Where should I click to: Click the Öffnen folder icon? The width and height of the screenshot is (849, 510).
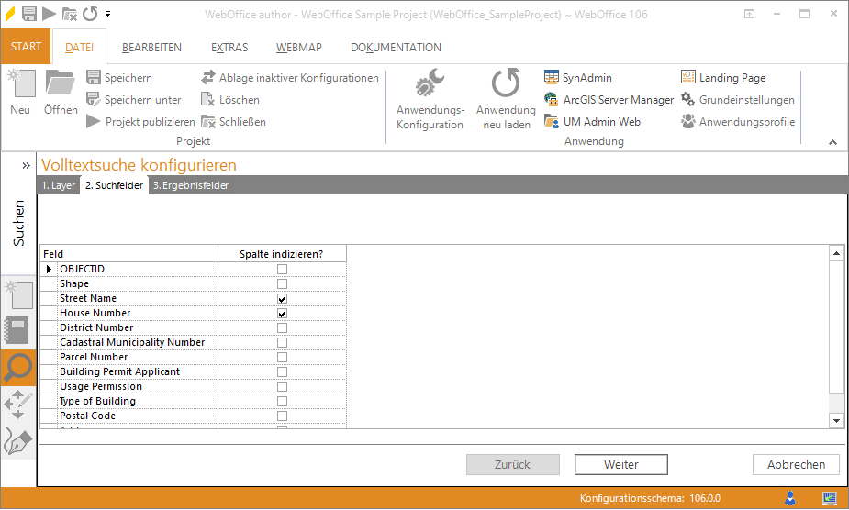[x=60, y=85]
